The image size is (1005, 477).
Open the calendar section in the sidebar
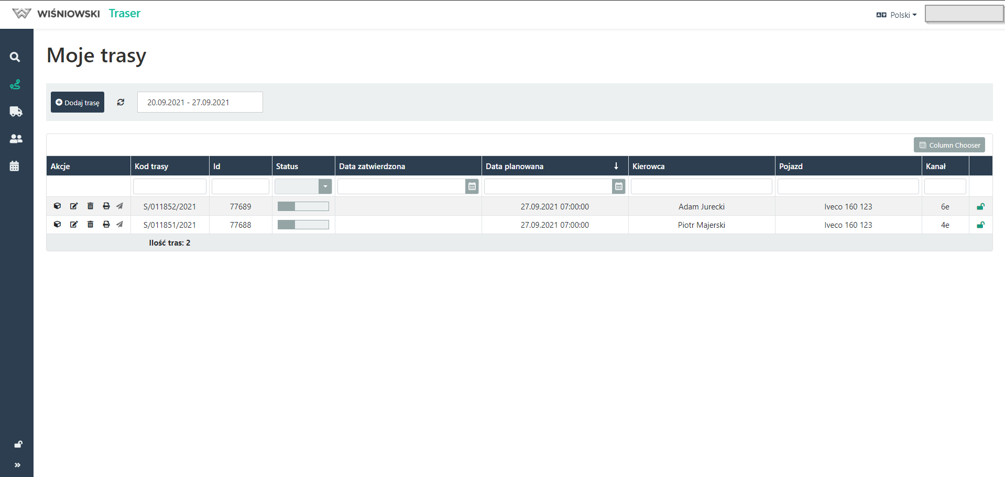coord(15,166)
